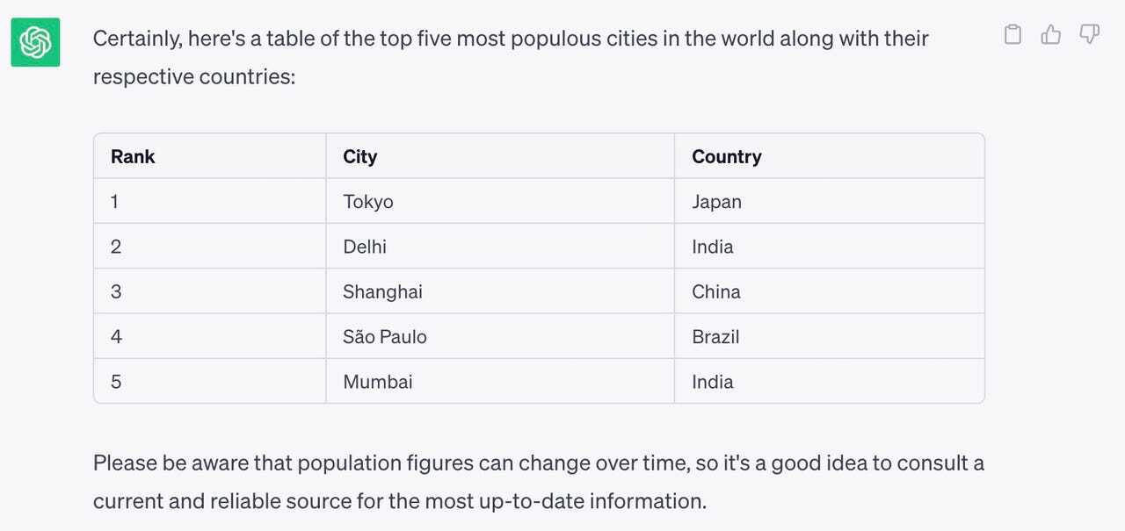Select the Tokyo cell in the table
The height and width of the screenshot is (531, 1125).
coord(368,202)
